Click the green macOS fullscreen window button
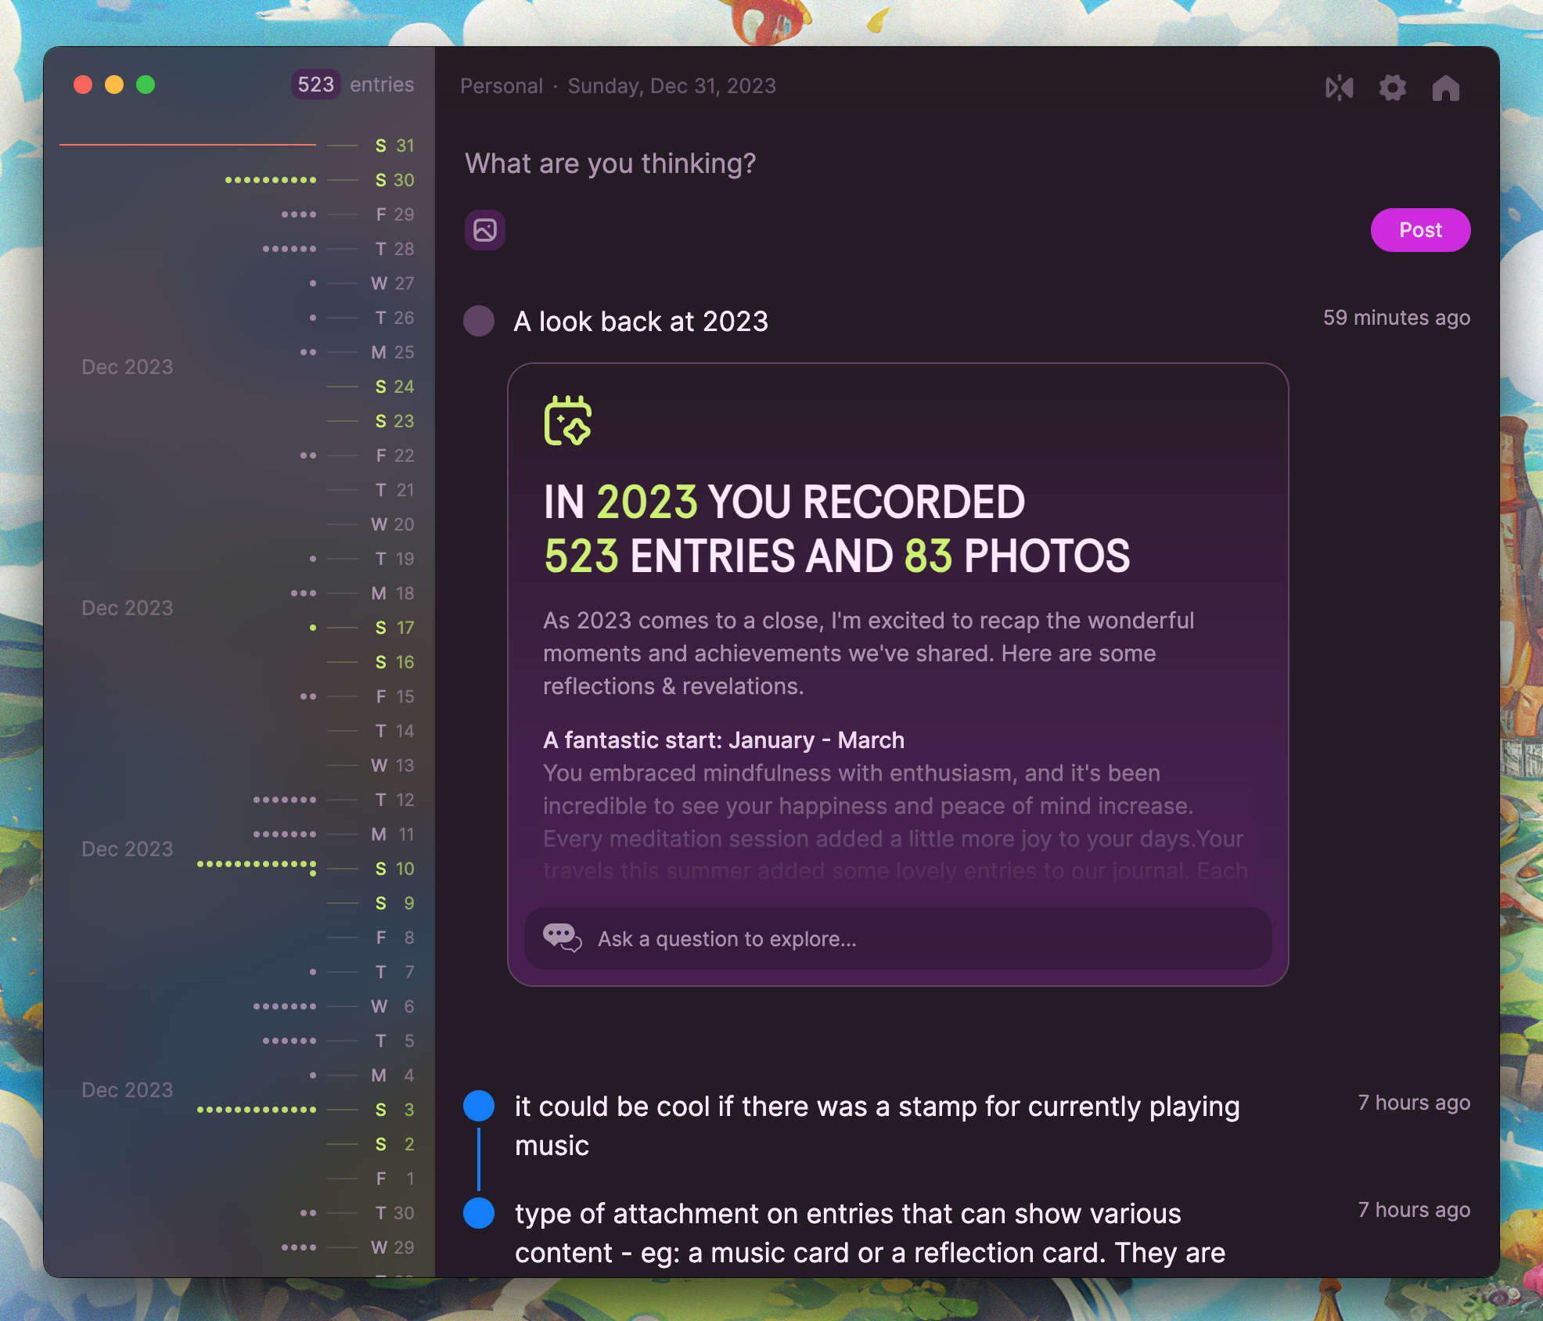 [146, 85]
